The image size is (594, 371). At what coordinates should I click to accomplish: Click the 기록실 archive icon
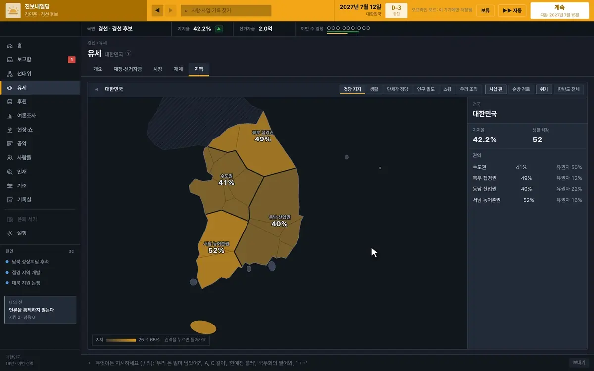pyautogui.click(x=10, y=200)
